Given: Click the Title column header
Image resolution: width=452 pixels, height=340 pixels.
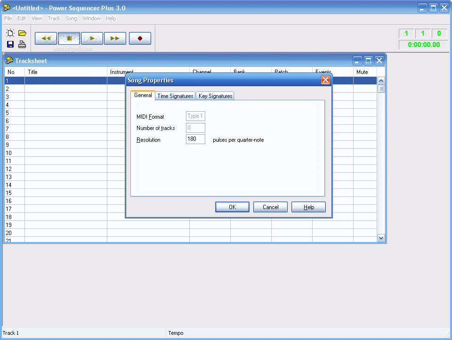Looking at the screenshot, I should click(66, 72).
